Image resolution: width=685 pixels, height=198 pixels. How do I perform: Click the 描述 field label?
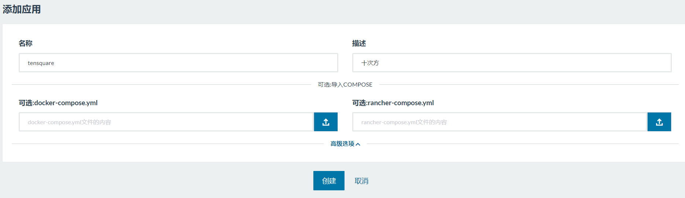click(x=359, y=43)
